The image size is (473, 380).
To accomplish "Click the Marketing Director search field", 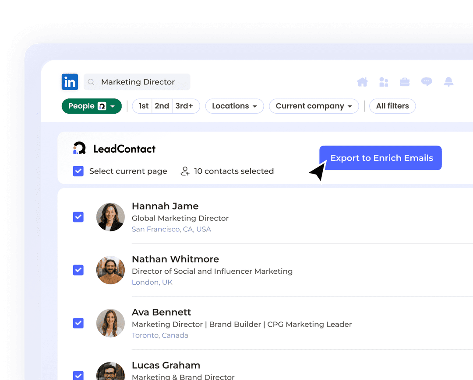I will click(137, 82).
